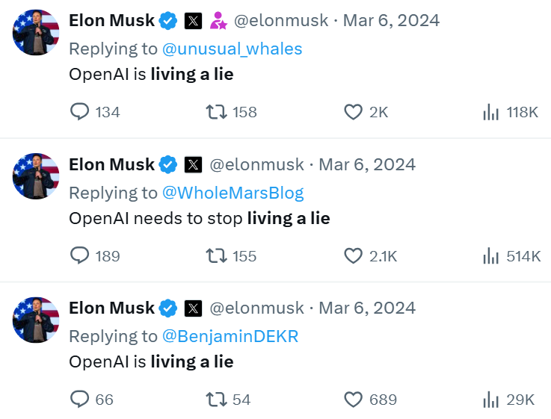Reply to the tweet with 66 comments

point(80,400)
